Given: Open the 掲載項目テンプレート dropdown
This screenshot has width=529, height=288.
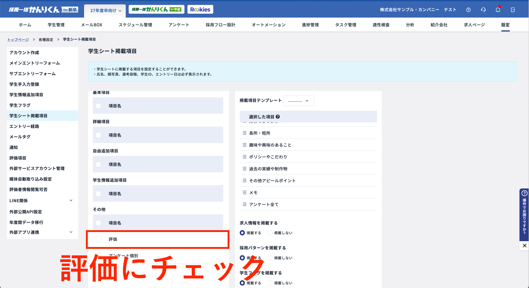Looking at the screenshot, I should coord(298,101).
